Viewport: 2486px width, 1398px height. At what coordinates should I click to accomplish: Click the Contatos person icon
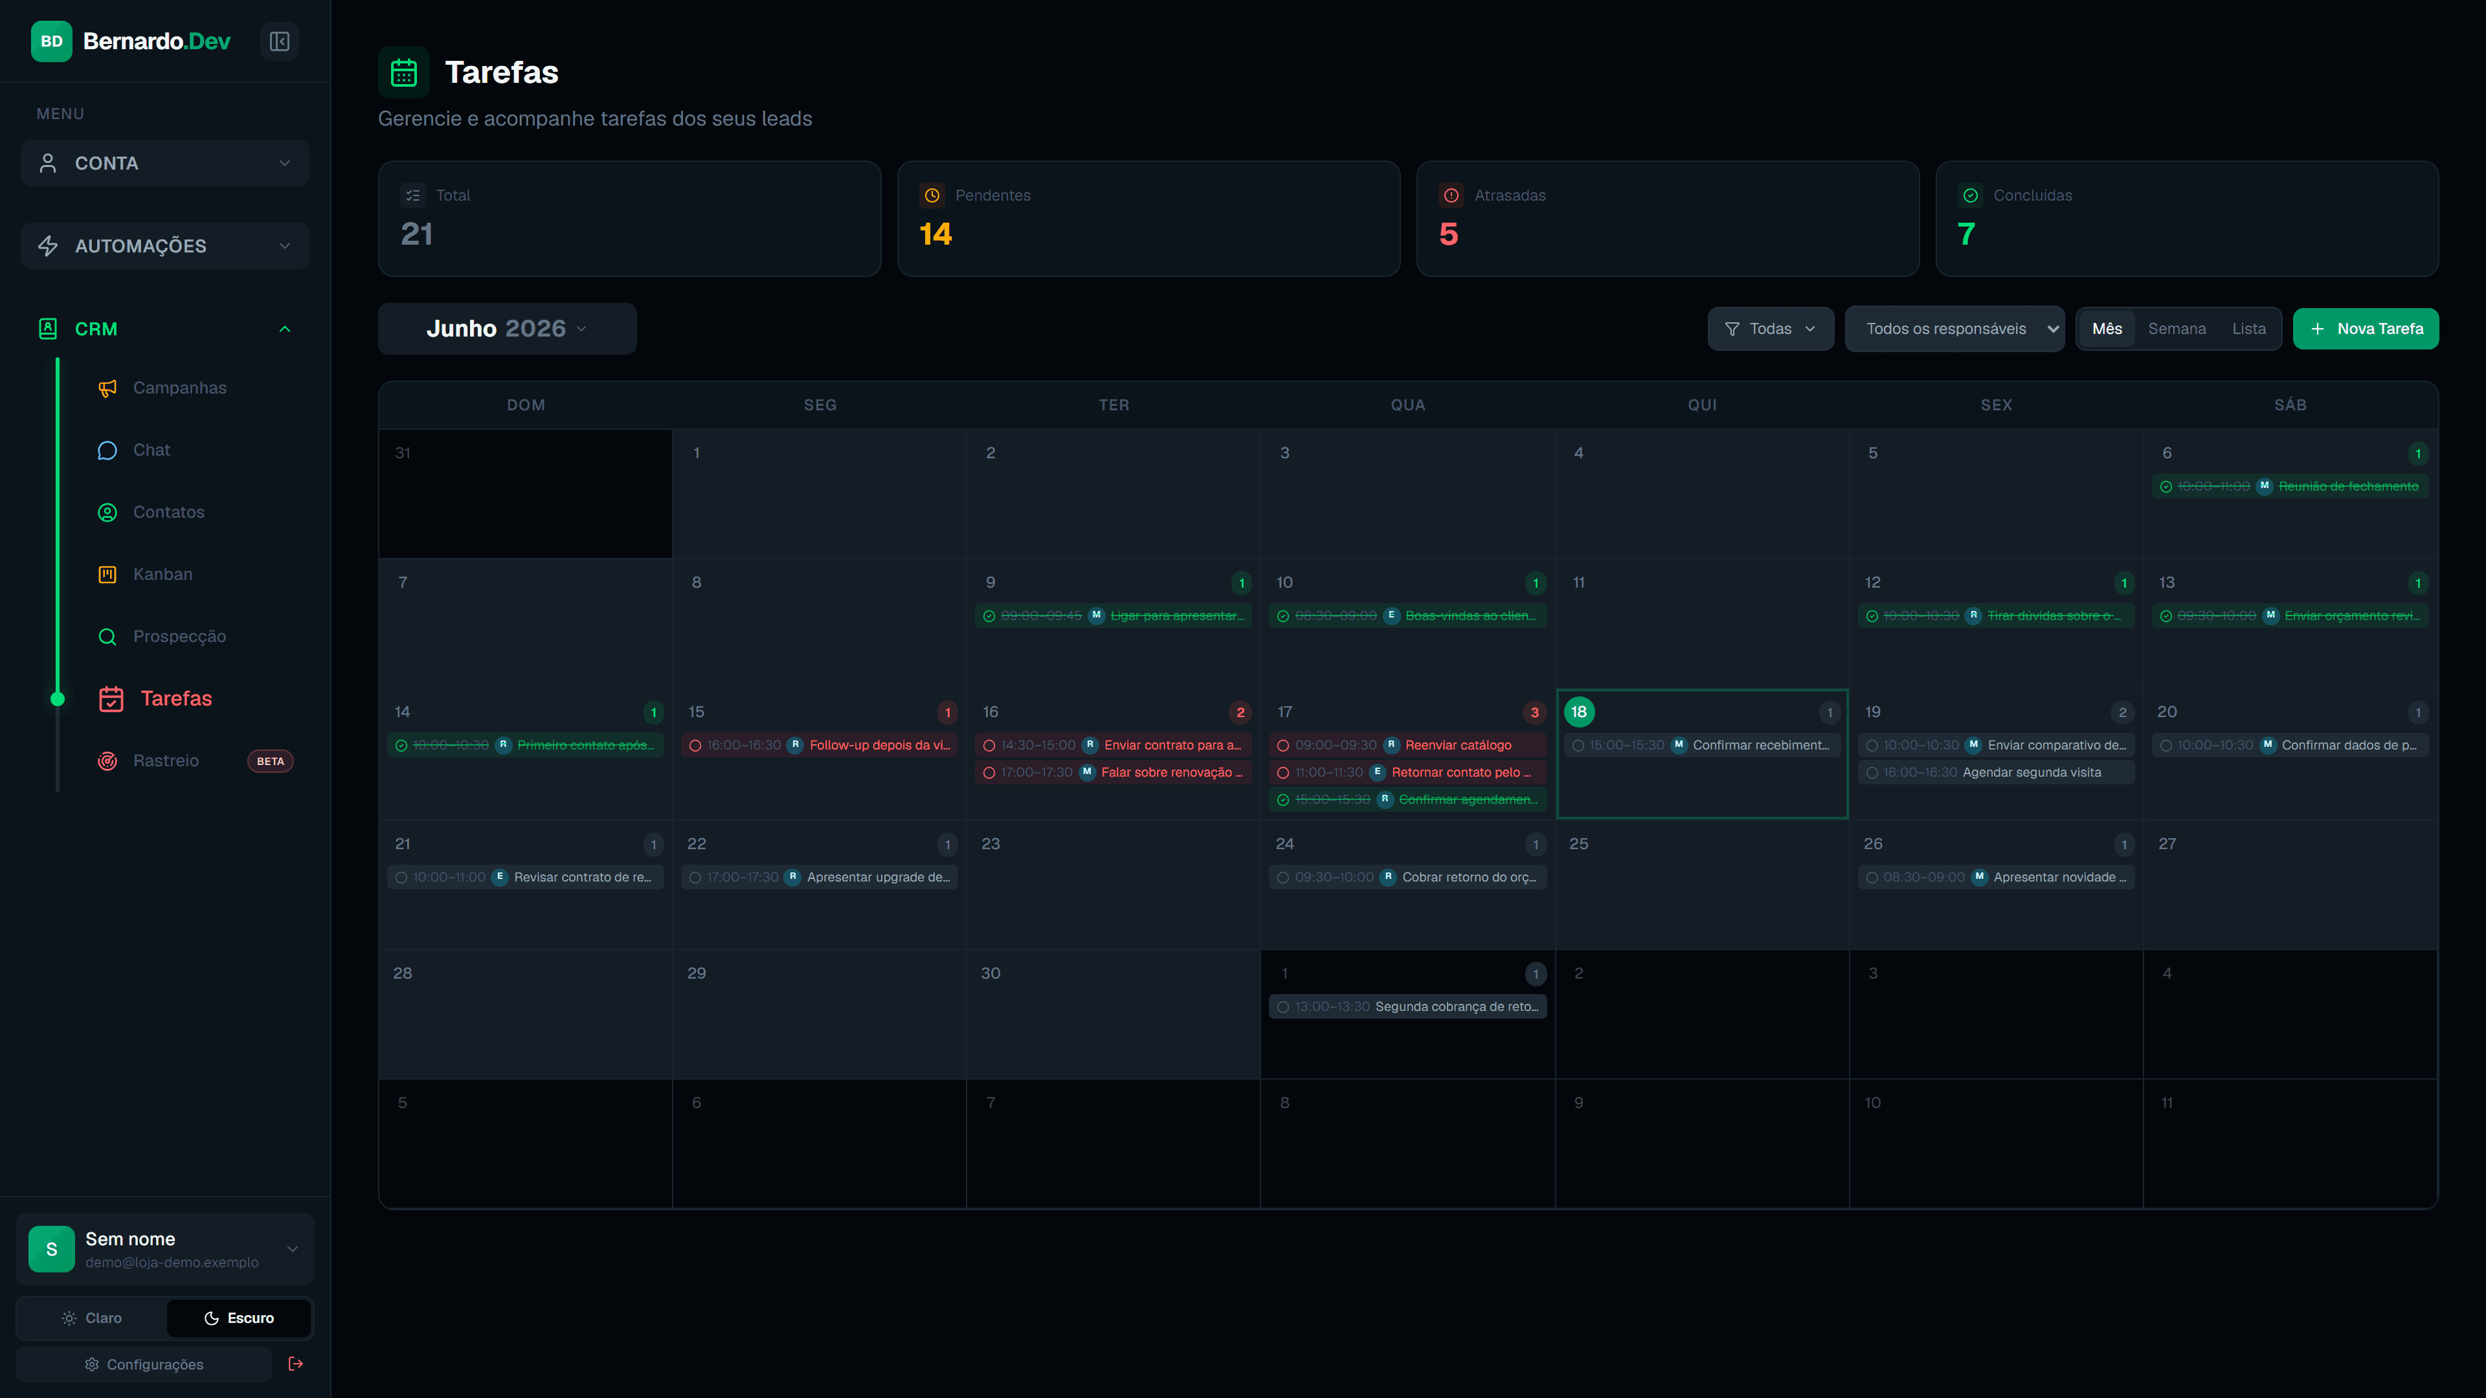107,513
